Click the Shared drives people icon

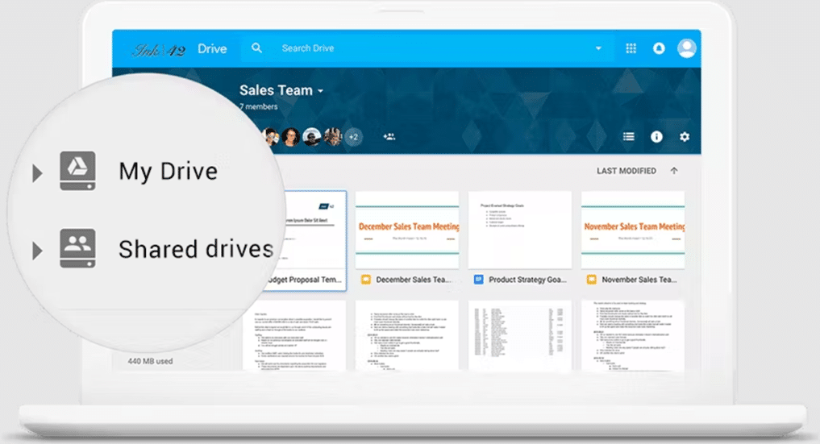[x=77, y=248]
